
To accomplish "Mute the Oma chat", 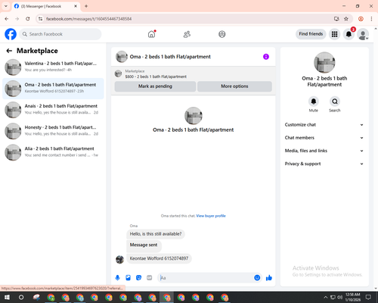I will pyautogui.click(x=314, y=102).
